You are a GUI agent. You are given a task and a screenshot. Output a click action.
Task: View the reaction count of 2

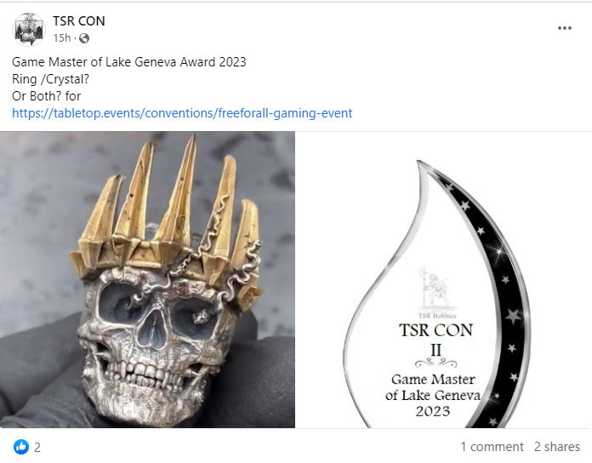click(x=37, y=448)
